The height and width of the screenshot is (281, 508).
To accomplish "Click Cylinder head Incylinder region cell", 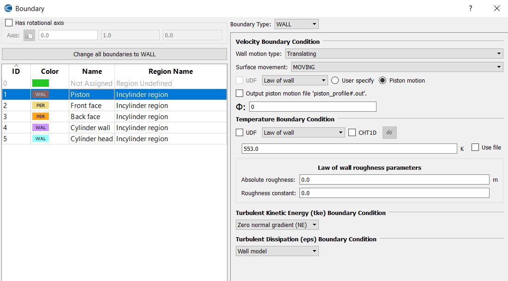I will point(171,138).
